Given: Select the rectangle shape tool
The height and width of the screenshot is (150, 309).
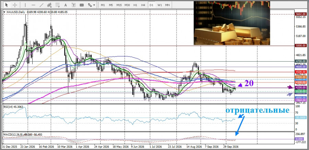Looking at the screenshot, I should click(x=82, y=5).
